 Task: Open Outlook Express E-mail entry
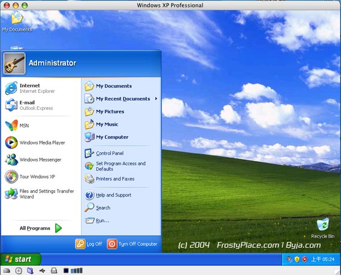pyautogui.click(x=29, y=105)
